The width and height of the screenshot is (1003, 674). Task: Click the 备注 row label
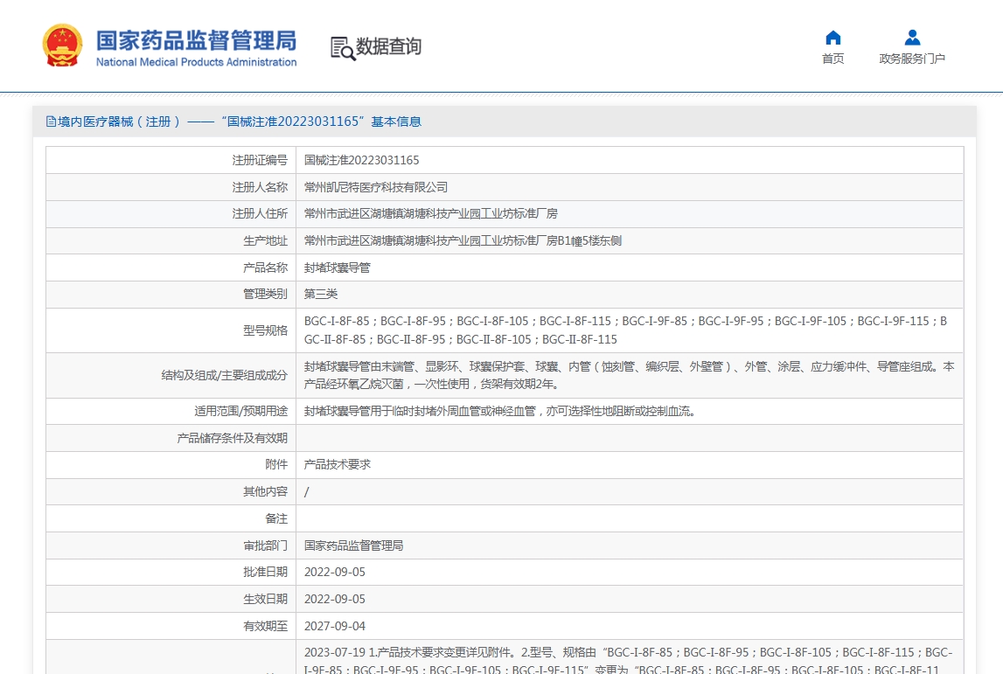click(276, 518)
